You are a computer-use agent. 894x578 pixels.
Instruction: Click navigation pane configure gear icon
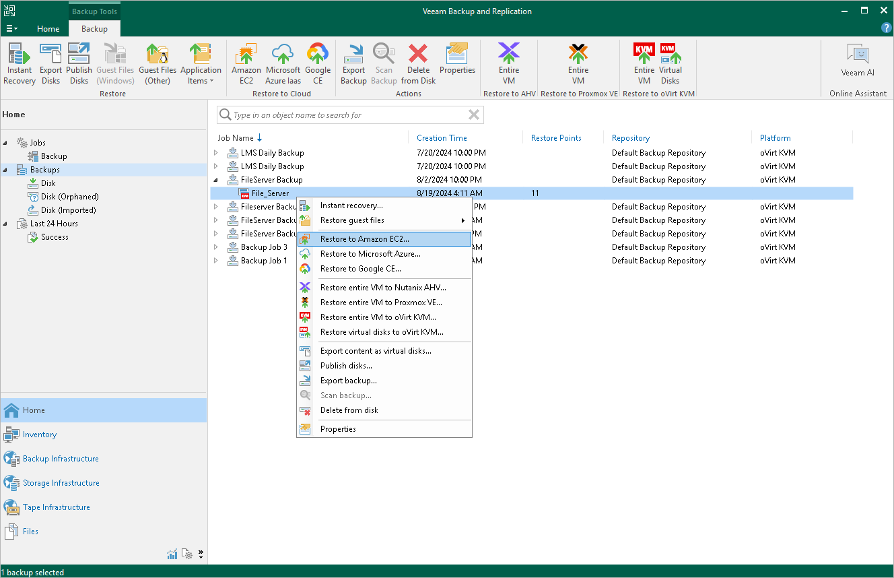coord(187,554)
